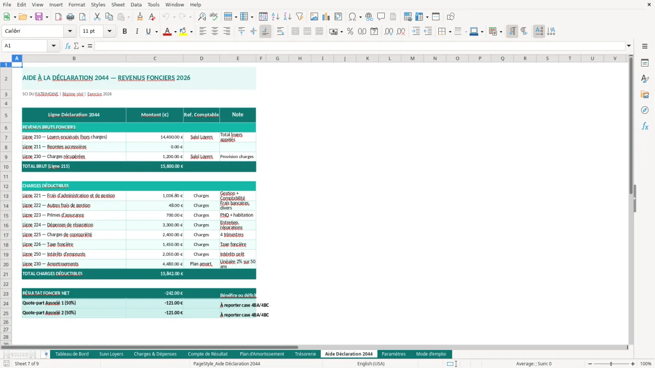This screenshot has width=655, height=368.
Task: Insert hyperlink globe icon
Action: pos(369,17)
